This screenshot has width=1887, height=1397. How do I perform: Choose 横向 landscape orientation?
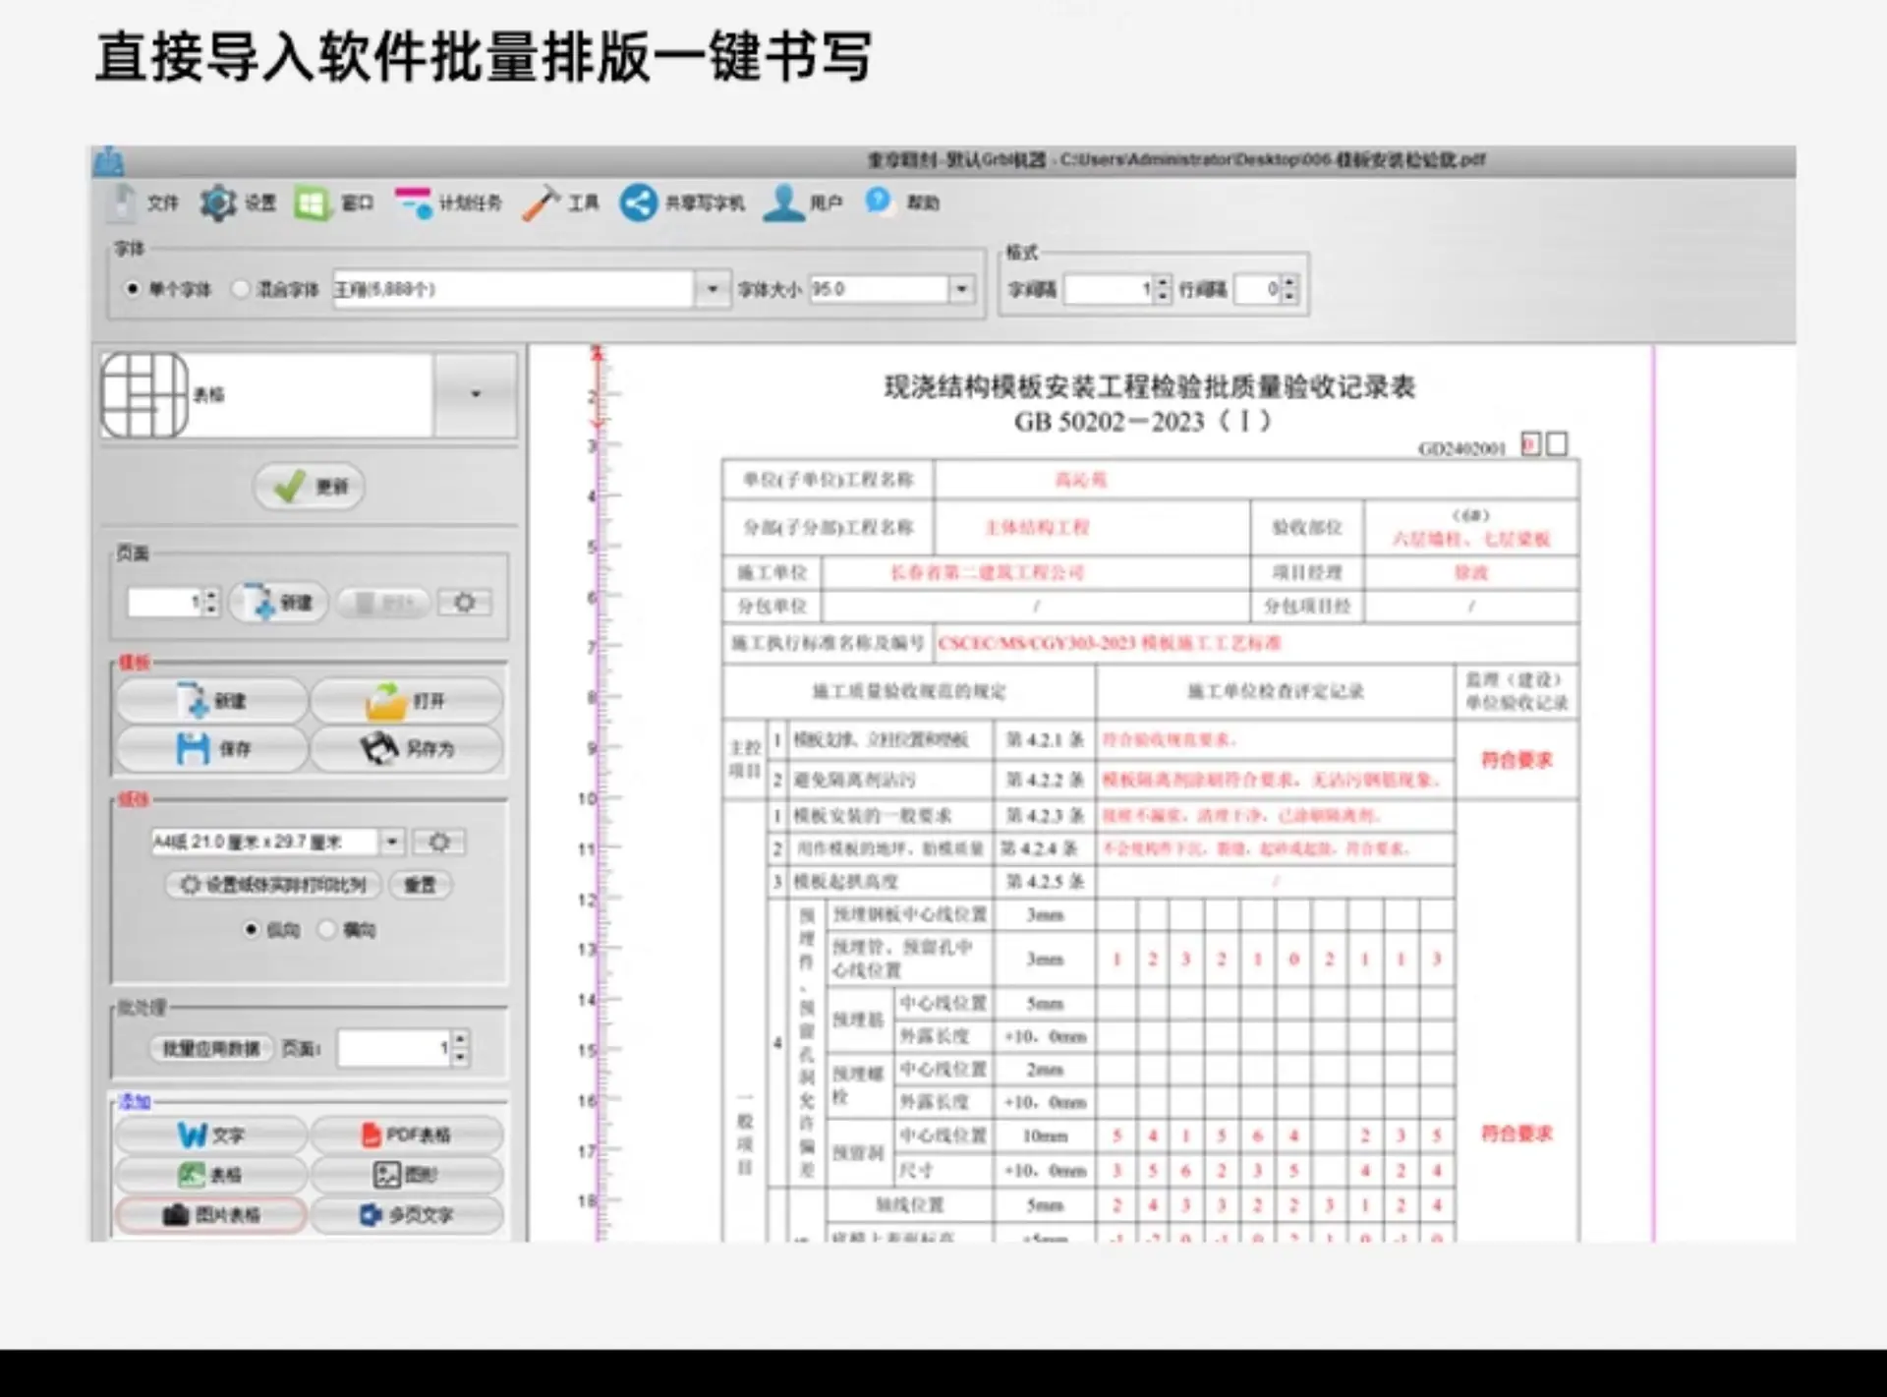[x=327, y=930]
